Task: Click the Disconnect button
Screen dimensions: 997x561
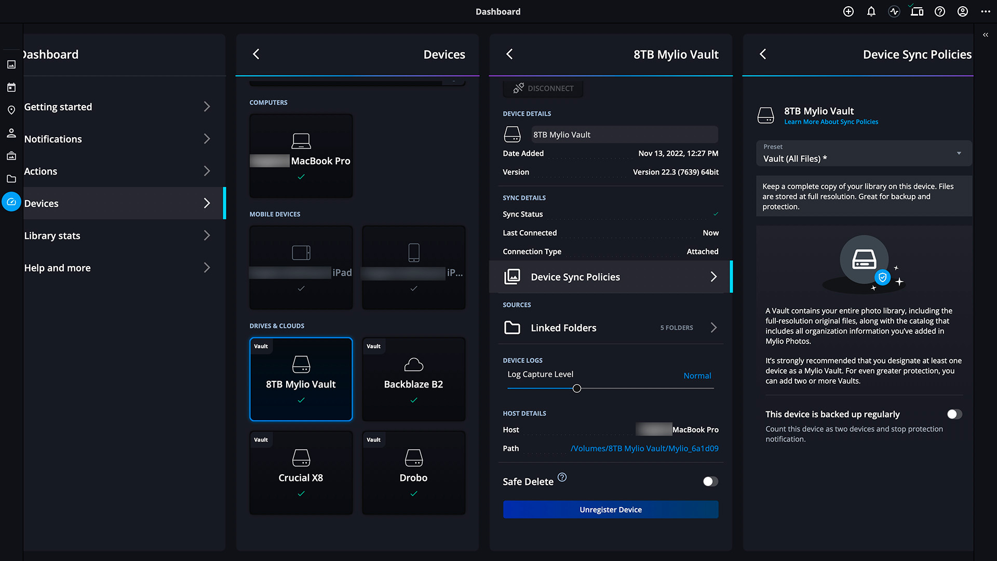Action: click(543, 88)
